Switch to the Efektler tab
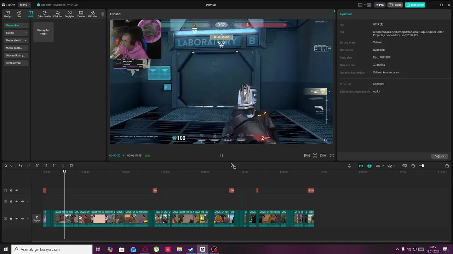Screen dimensions: 453x254 click(58, 14)
